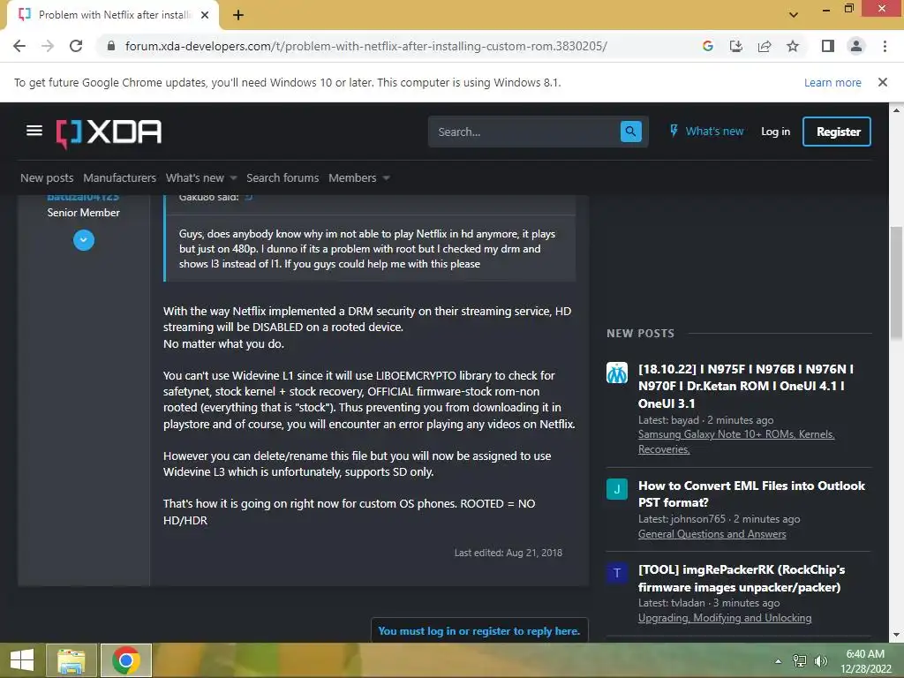904x678 pixels.
Task: Click 'Latest: bayad' text
Action: coord(668,419)
